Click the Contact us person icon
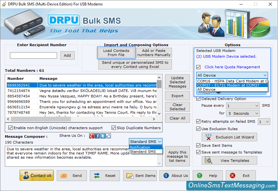 click(x=26, y=175)
